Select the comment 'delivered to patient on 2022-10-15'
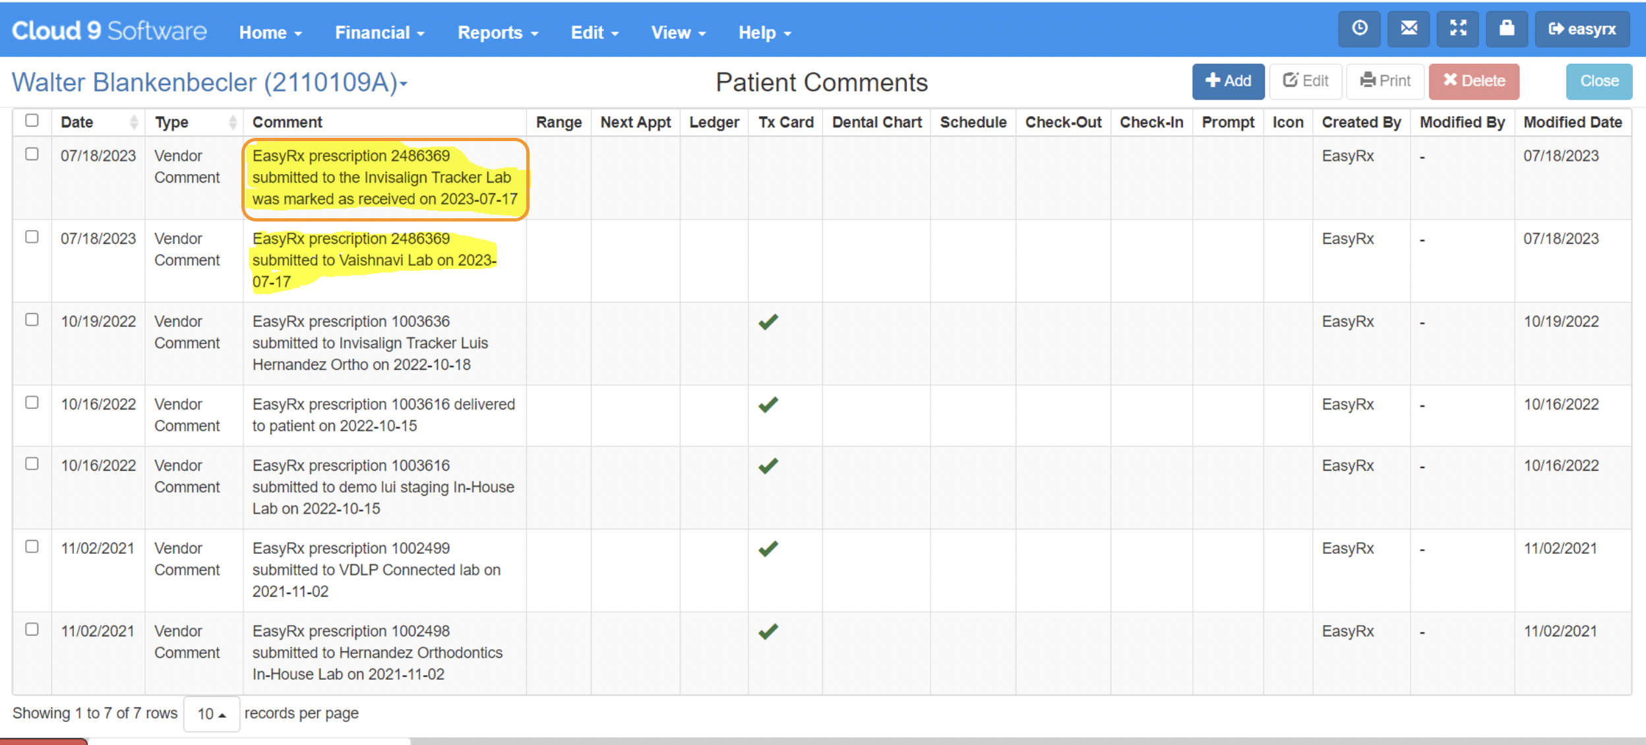Viewport: 1646px width, 745px height. point(383,415)
